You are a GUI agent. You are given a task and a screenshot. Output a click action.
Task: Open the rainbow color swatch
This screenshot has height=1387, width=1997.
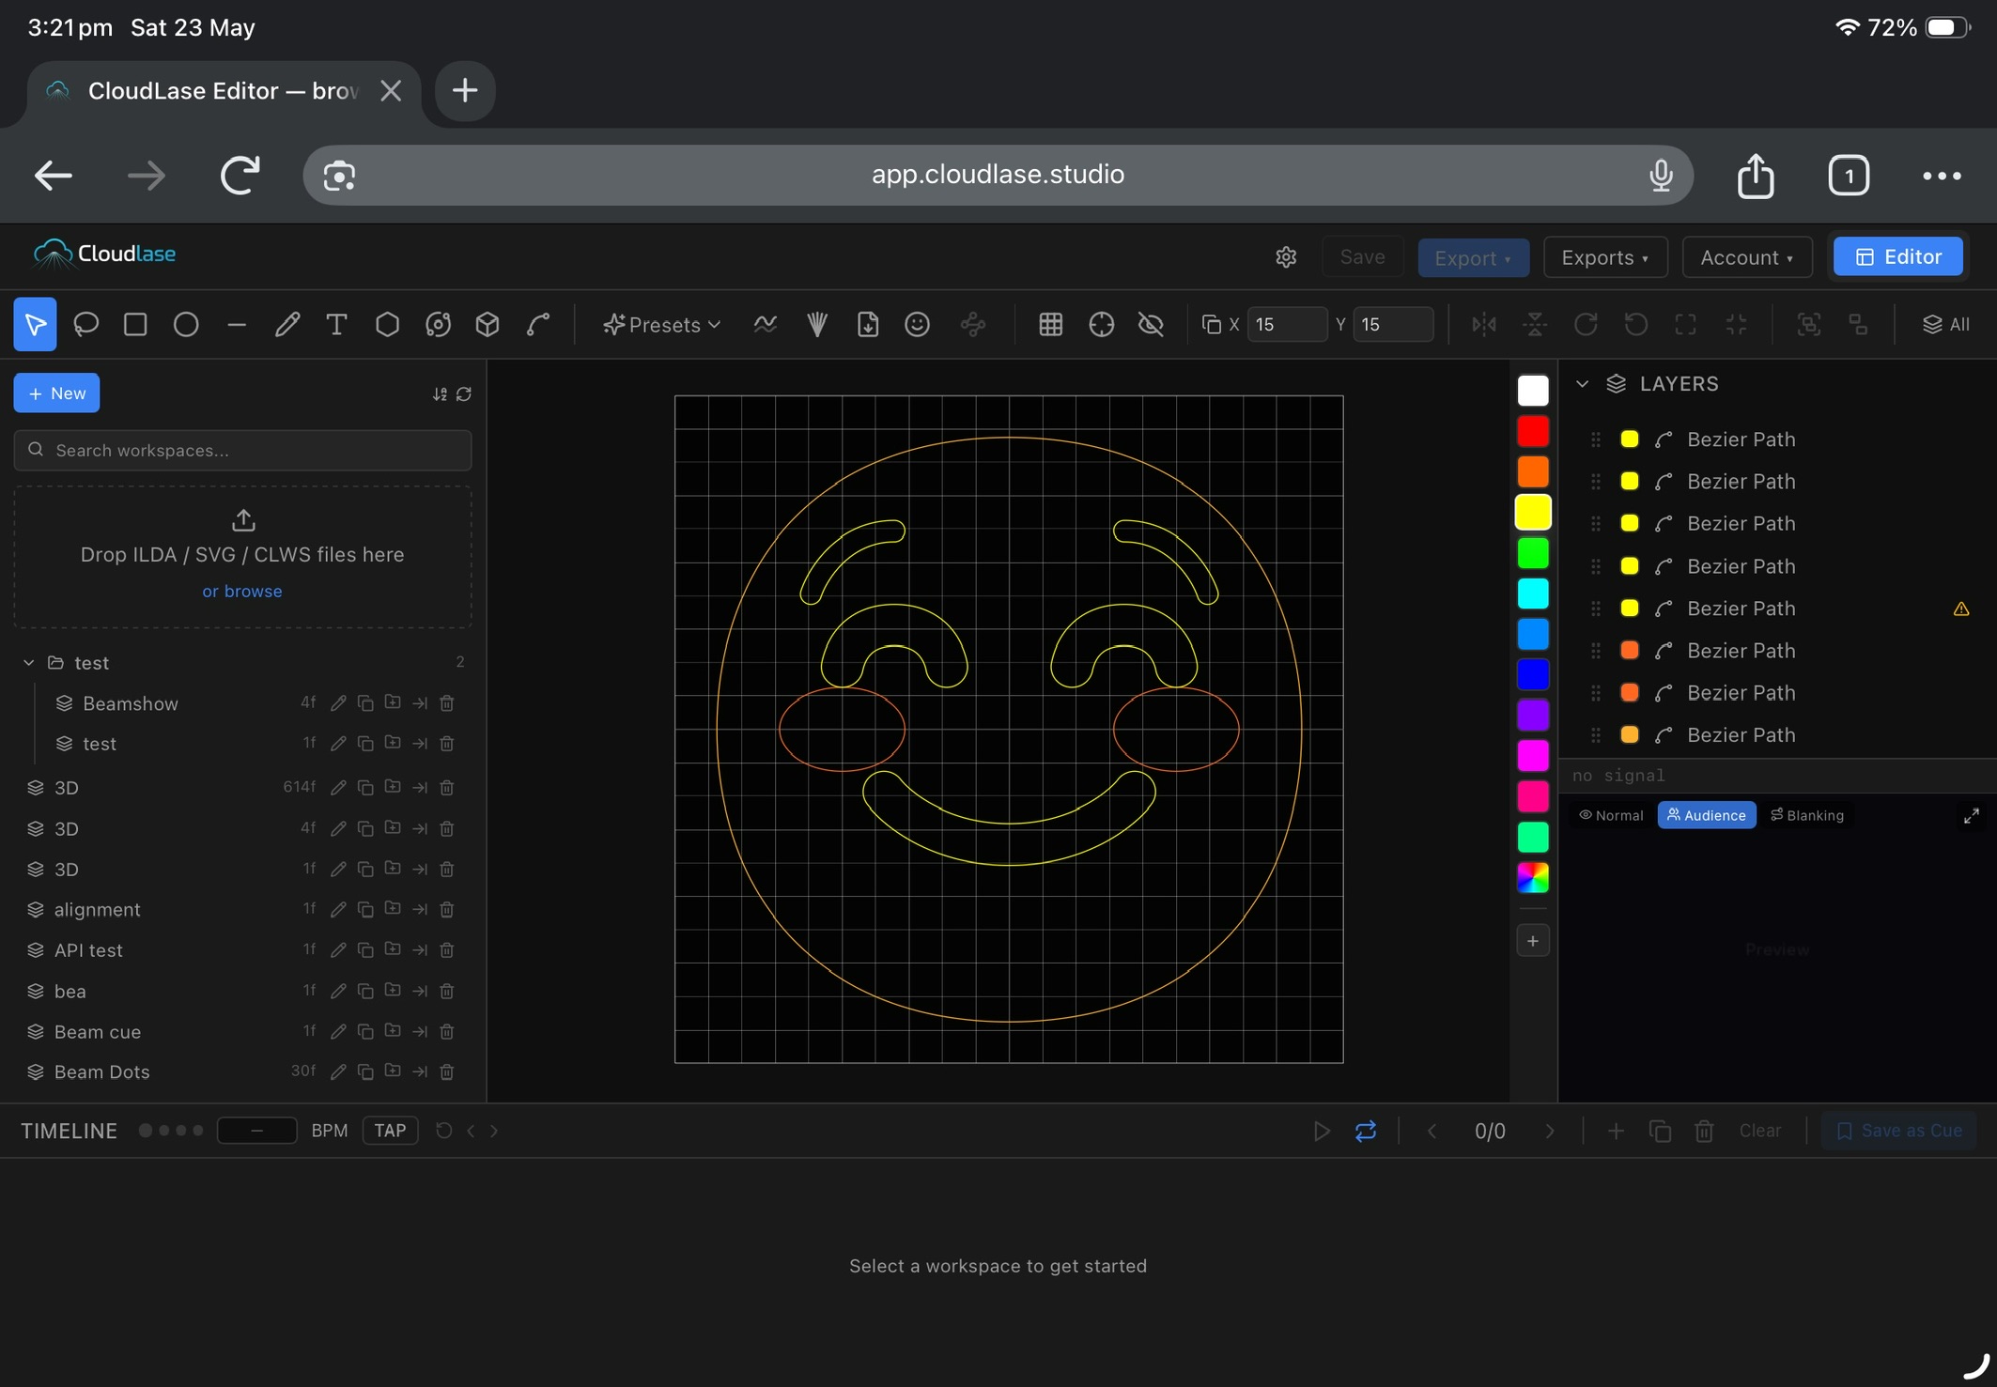(1533, 878)
